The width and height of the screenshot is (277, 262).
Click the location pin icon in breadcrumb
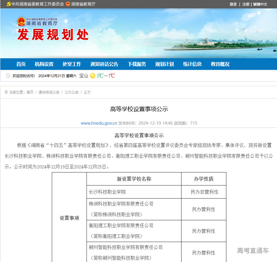click(x=6, y=92)
